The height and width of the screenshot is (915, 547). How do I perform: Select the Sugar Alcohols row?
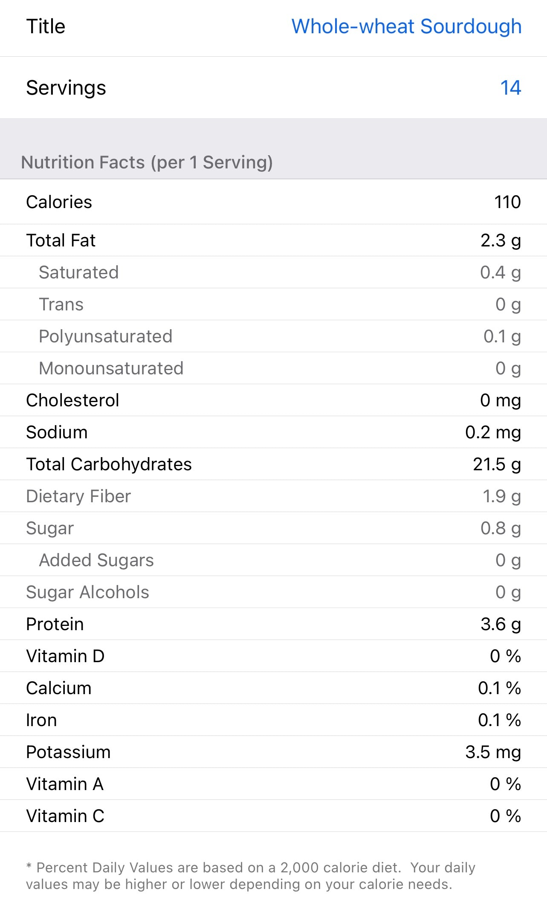pos(273,592)
